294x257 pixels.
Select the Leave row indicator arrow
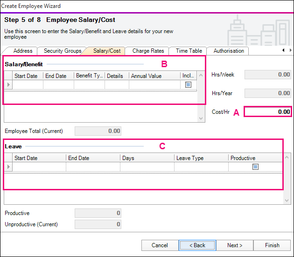coord(8,167)
